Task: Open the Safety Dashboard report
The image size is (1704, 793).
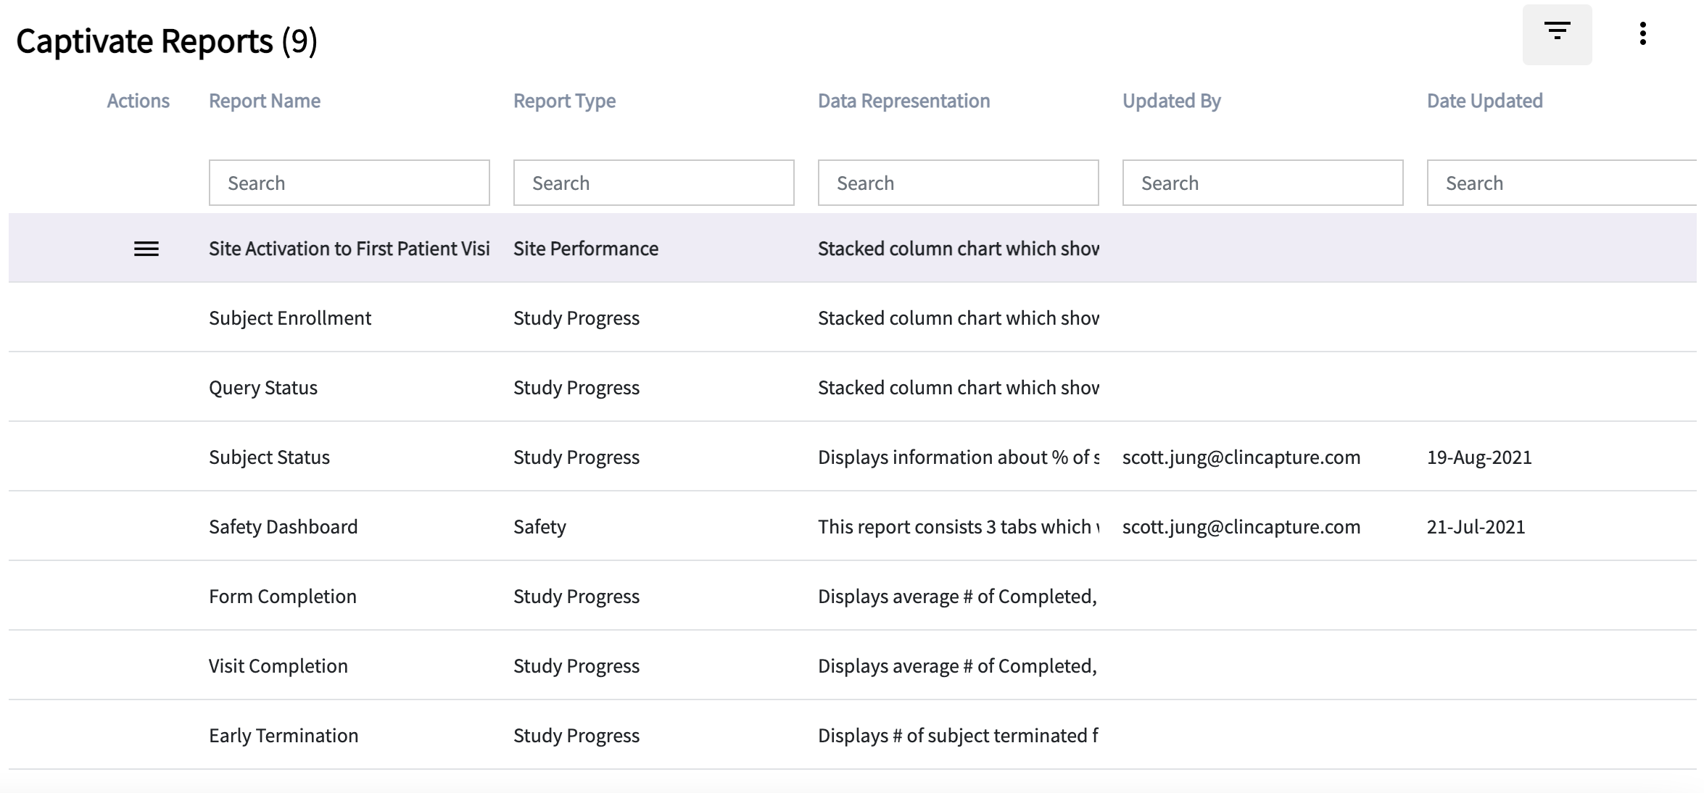Action: point(283,527)
